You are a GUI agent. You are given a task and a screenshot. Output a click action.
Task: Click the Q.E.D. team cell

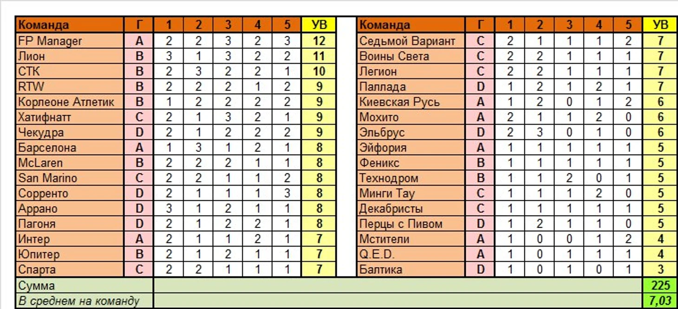click(x=411, y=254)
